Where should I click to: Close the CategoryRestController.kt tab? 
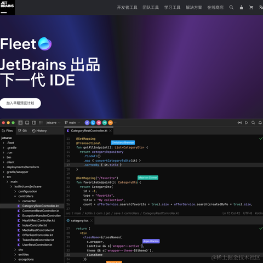pos(110,131)
